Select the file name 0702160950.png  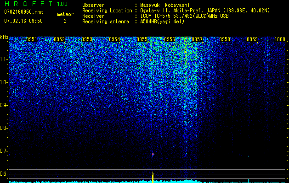[23, 12]
